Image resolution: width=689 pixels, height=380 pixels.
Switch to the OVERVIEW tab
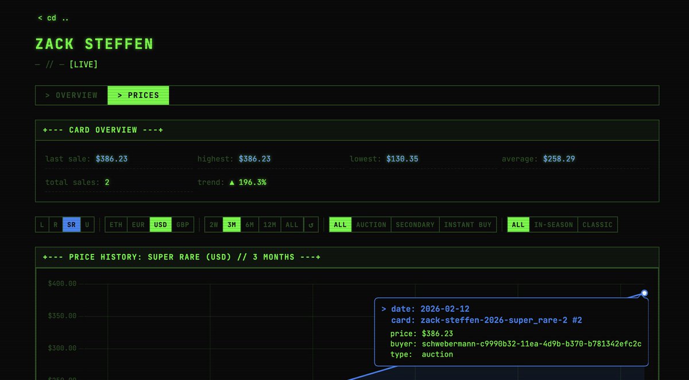[72, 95]
